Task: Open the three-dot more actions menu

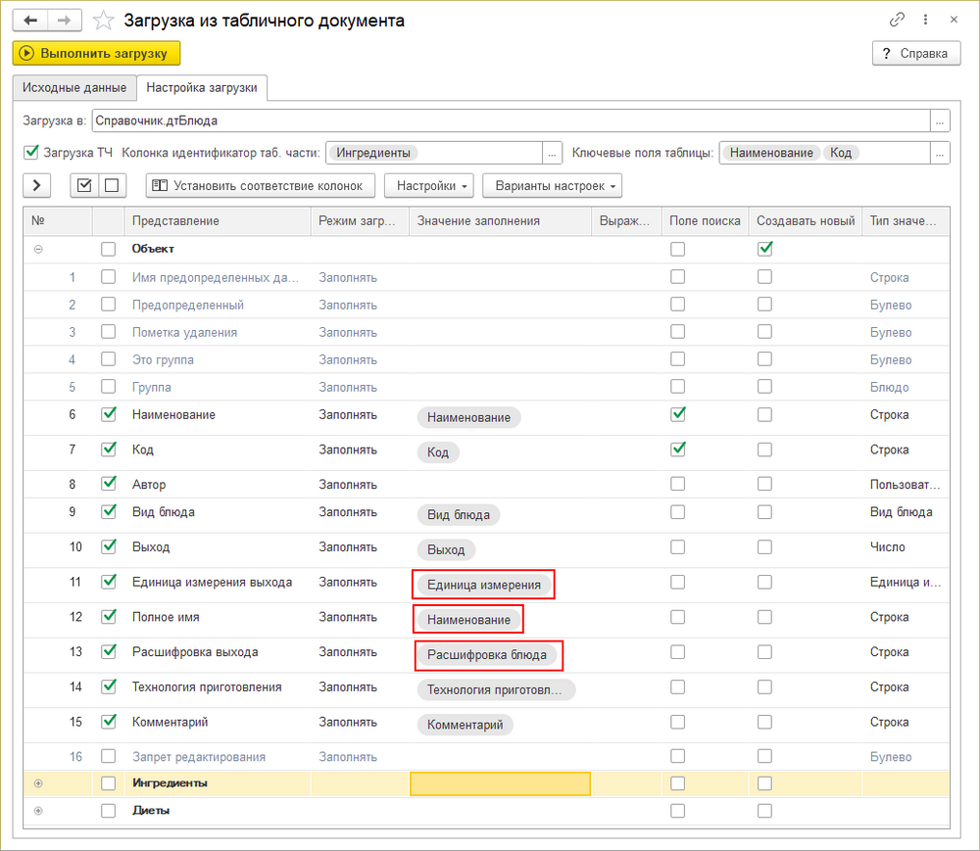Action: point(925,20)
